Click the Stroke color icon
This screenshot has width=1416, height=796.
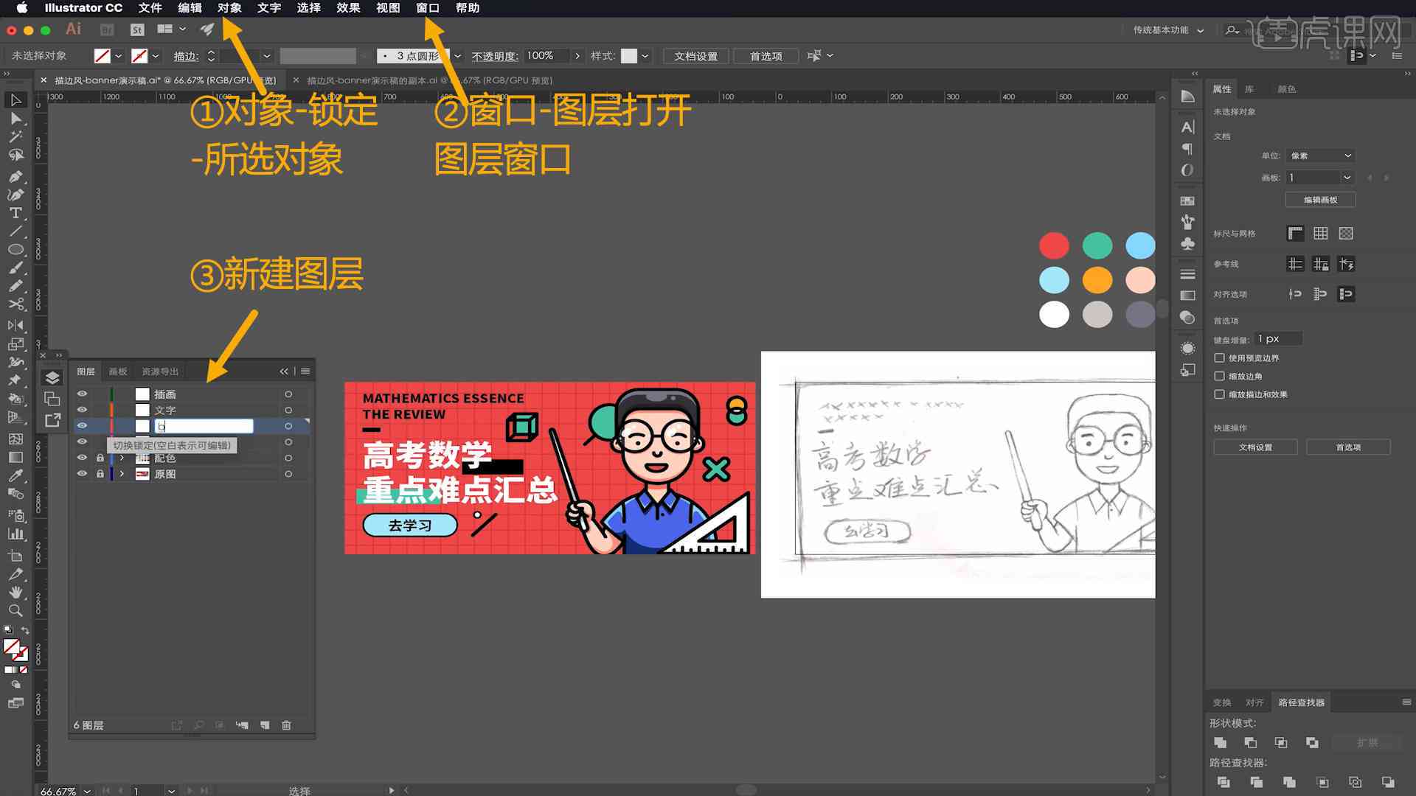click(x=144, y=55)
